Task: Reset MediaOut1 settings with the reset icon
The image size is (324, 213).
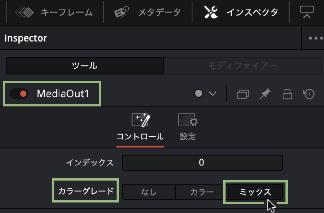Action: pos(309,94)
